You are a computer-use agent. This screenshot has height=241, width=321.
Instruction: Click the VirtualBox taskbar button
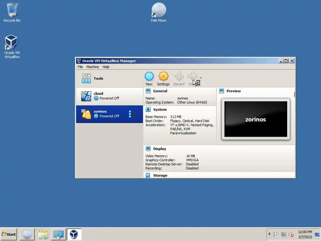(74, 234)
